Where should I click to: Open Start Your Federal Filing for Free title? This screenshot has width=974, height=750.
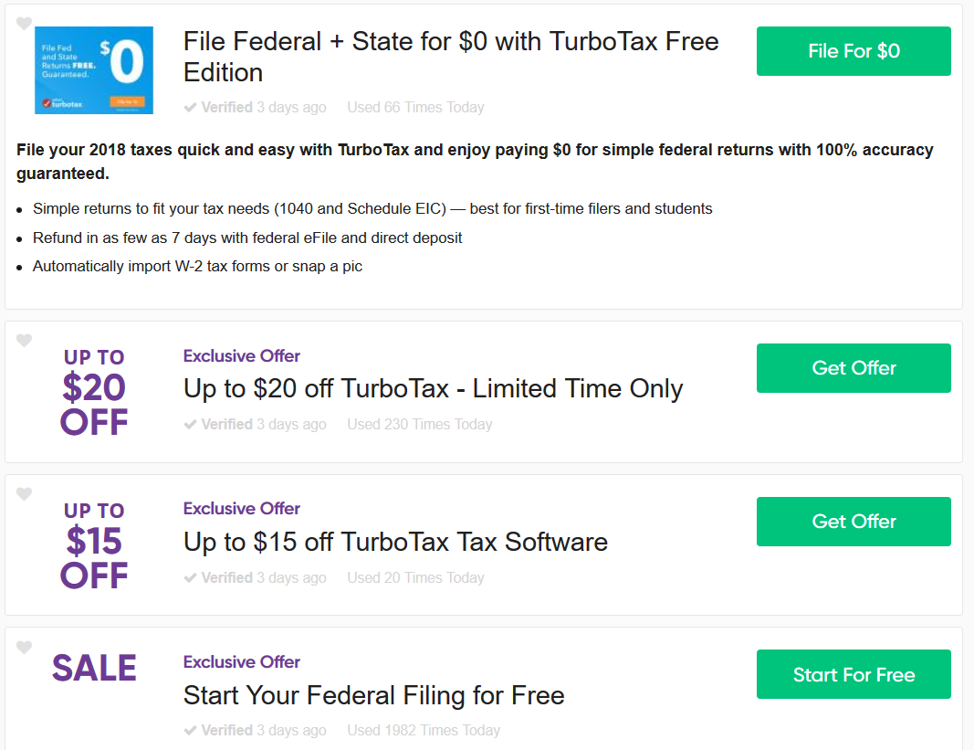374,695
